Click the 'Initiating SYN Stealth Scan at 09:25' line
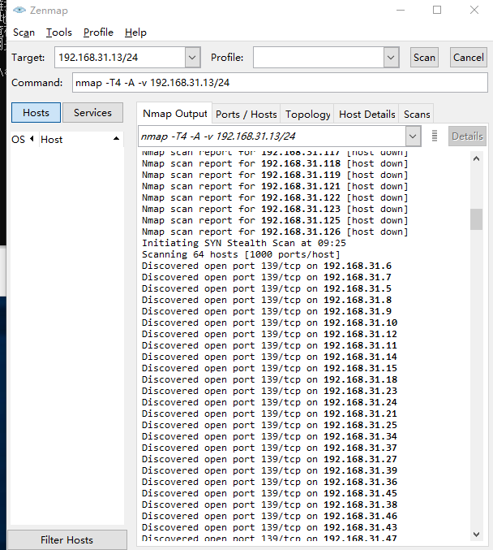The width and height of the screenshot is (493, 550). click(244, 243)
